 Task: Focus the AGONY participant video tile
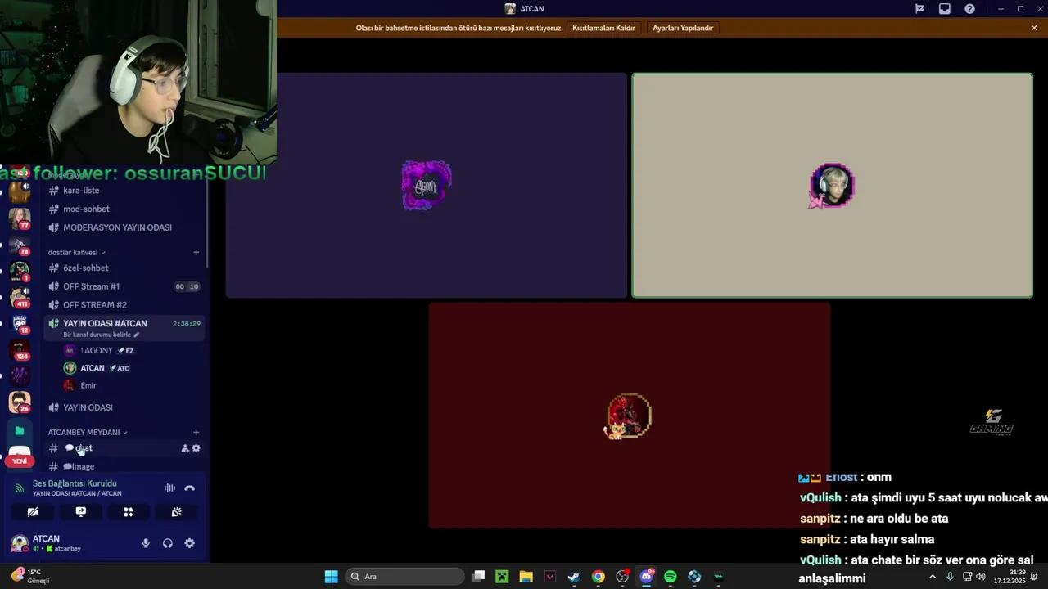pyautogui.click(x=427, y=186)
